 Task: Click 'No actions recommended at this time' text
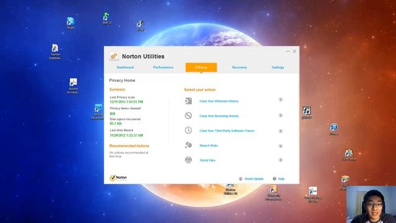tap(129, 154)
